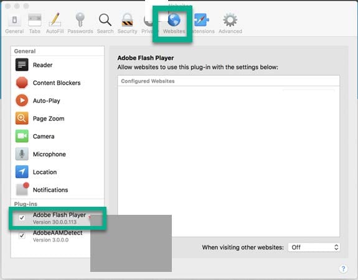358x280 pixels.
Task: Select Notifications label in sidebar
Action: click(50, 190)
